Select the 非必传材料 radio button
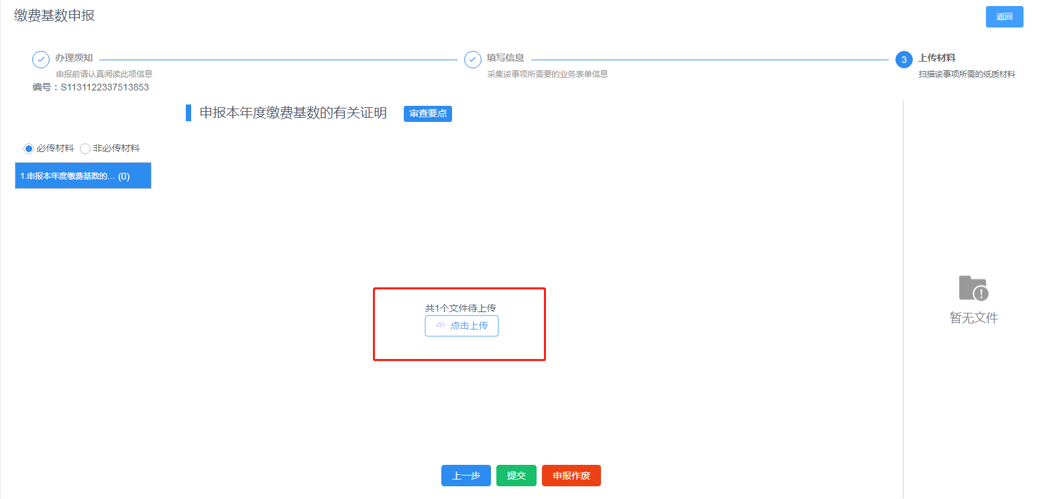 pos(85,149)
